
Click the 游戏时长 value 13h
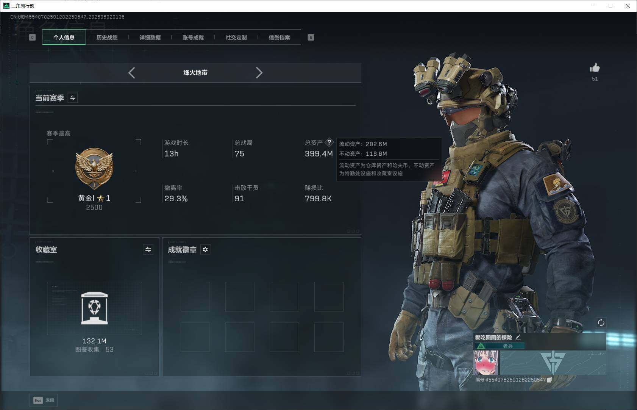[x=171, y=153]
